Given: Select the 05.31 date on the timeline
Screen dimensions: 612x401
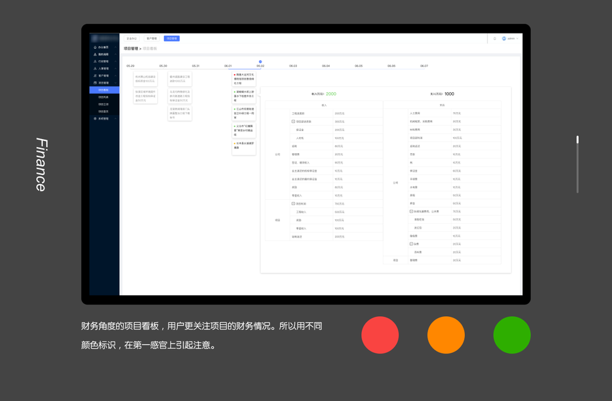Looking at the screenshot, I should [195, 66].
